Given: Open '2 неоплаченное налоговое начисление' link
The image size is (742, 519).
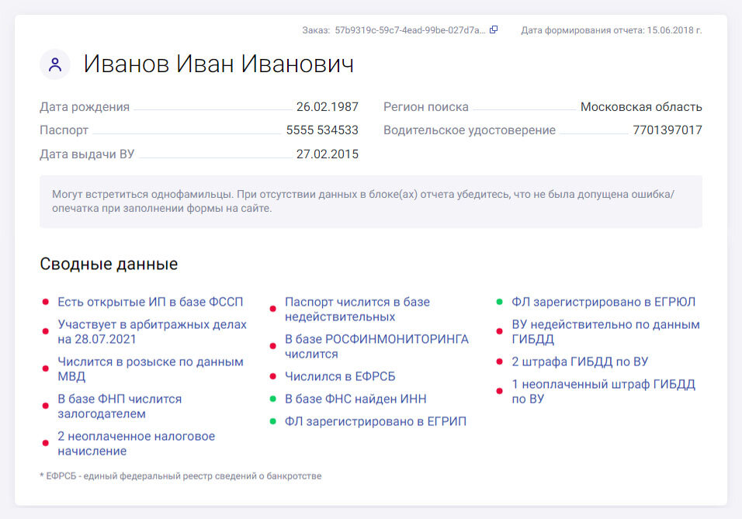Looking at the screenshot, I should tap(137, 443).
